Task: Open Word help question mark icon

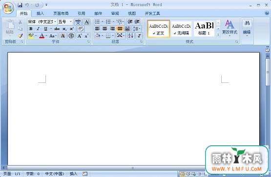Action: [267, 13]
